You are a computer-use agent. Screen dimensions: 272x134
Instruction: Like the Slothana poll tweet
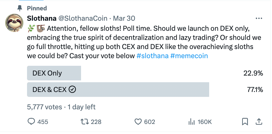point(138,122)
